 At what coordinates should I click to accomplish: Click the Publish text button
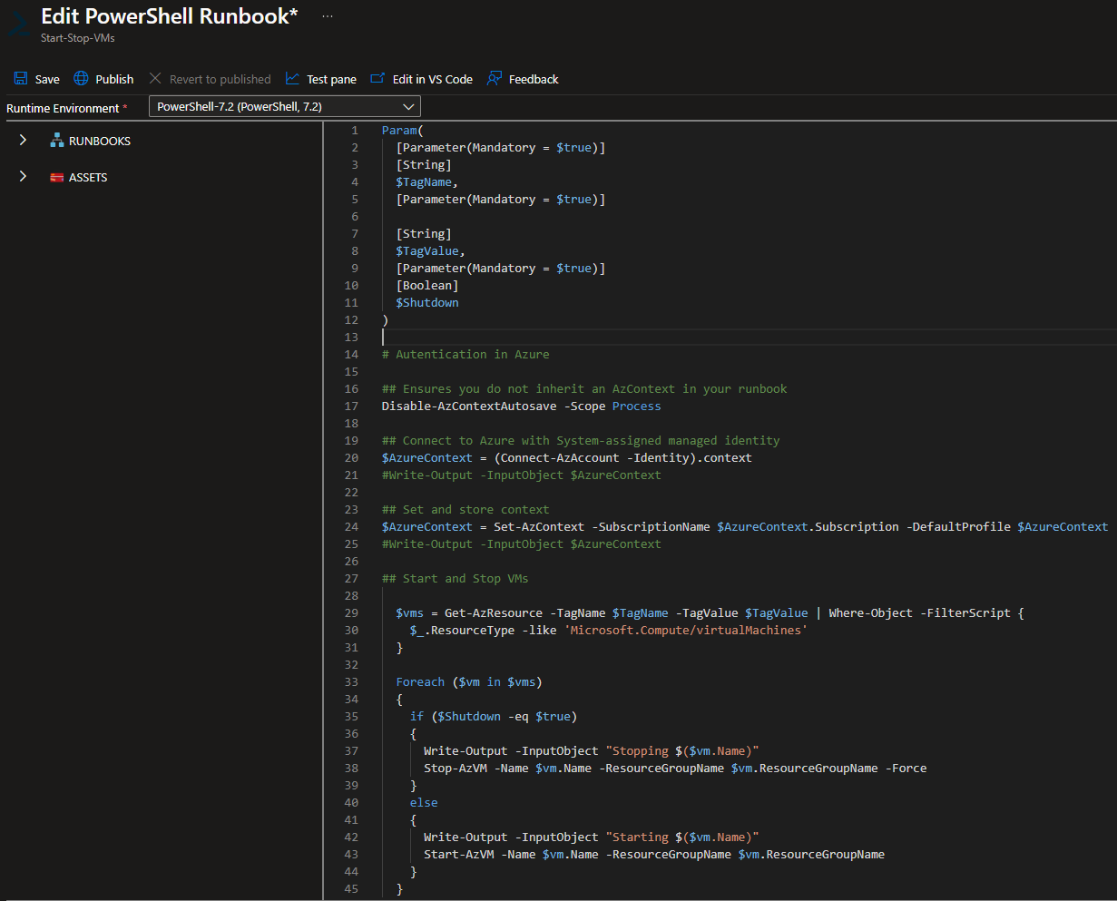coord(114,79)
